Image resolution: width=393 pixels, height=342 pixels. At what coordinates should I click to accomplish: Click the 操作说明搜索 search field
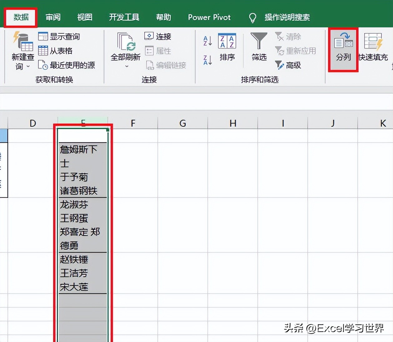(287, 17)
